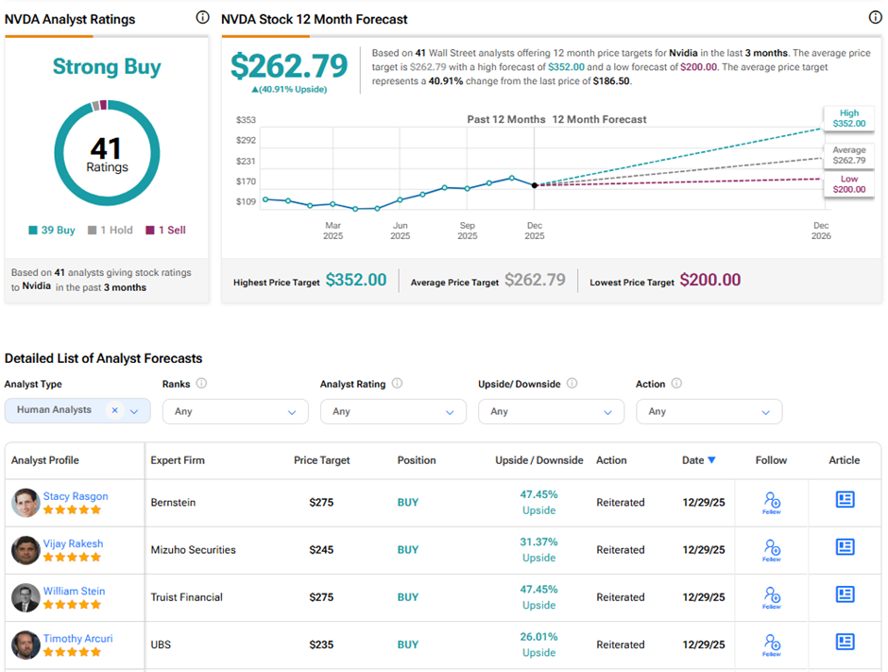Sort by Price Target column header
888x672 pixels.
pos(321,460)
